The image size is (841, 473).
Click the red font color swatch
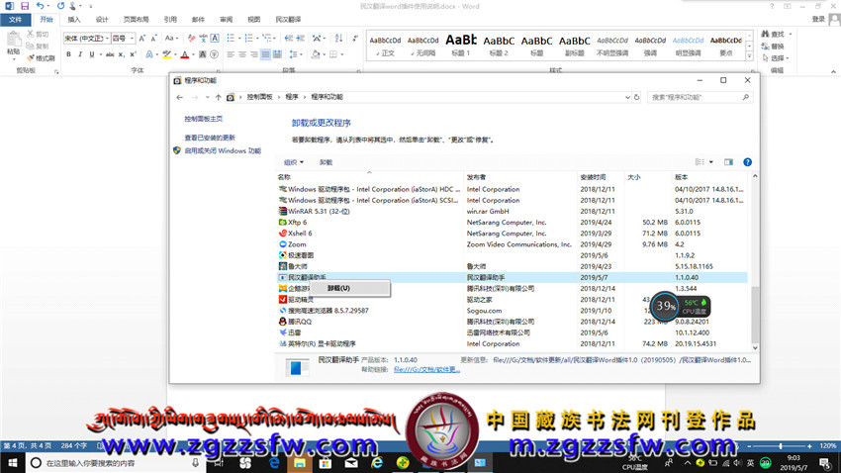pos(184,54)
